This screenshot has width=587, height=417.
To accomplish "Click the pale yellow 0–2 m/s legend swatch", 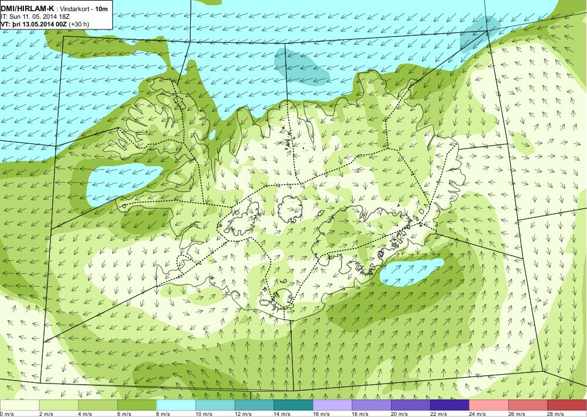I will [19, 405].
